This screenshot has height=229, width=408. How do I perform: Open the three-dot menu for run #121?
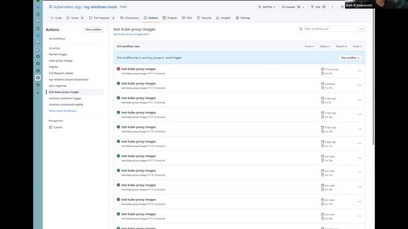coord(360,100)
